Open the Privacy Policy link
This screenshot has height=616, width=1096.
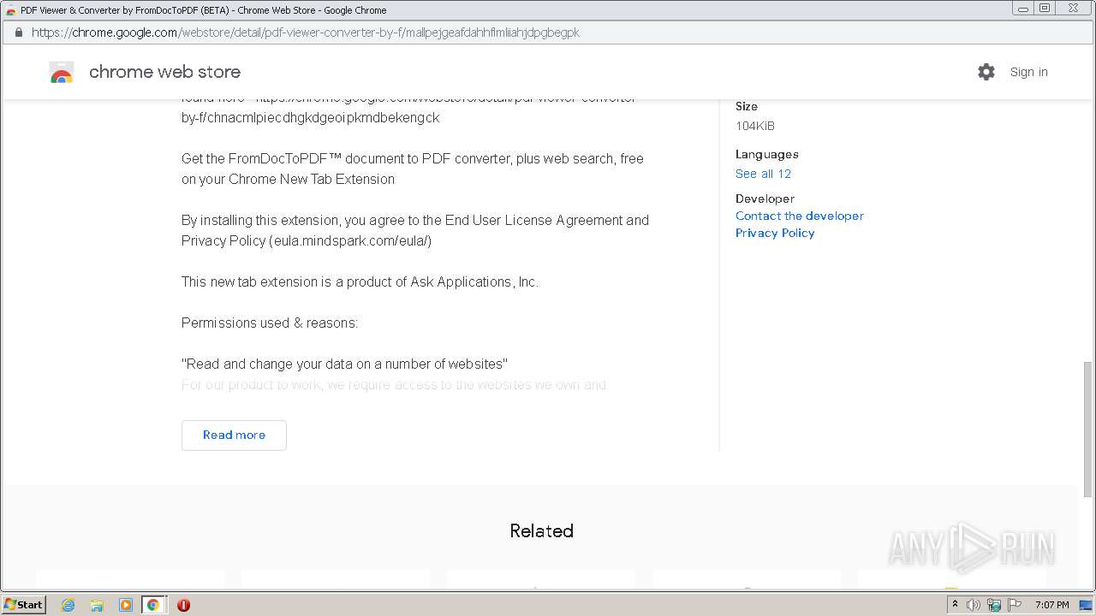click(x=775, y=233)
